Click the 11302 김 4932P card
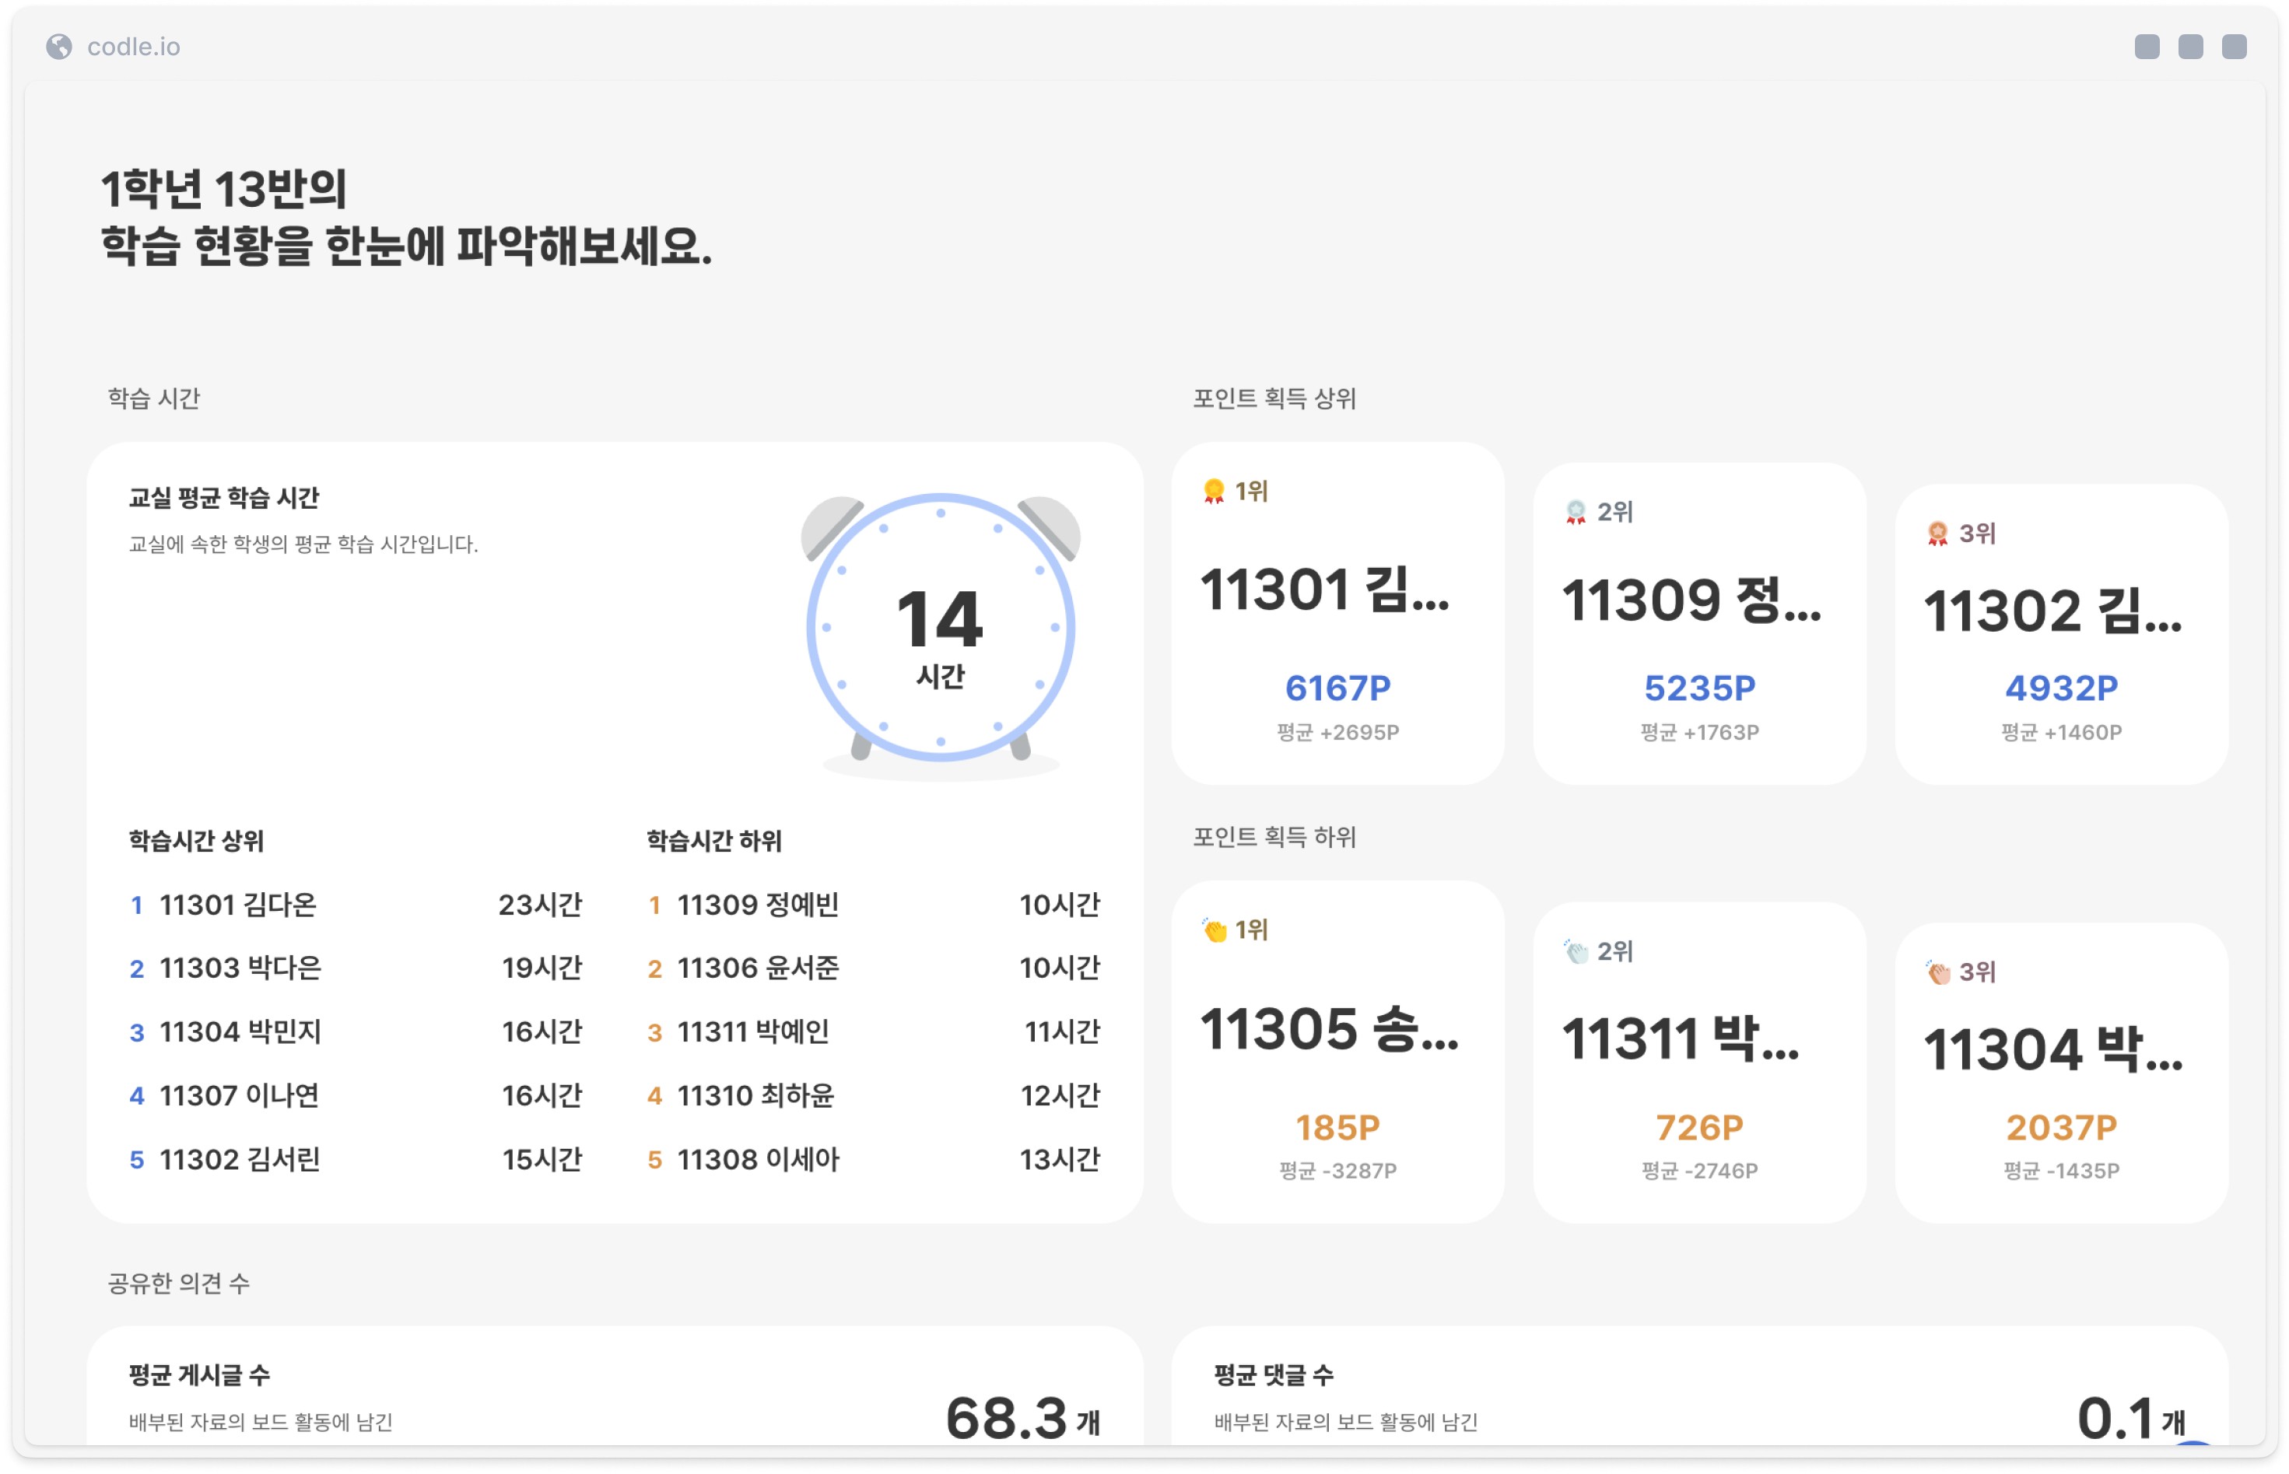 click(2060, 634)
